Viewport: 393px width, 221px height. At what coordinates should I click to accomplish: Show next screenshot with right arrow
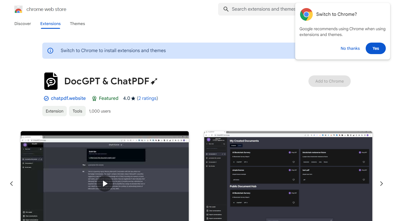381,184
